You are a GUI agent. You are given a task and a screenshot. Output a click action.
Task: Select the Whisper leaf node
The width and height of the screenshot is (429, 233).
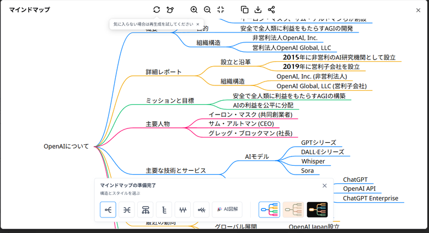313,161
